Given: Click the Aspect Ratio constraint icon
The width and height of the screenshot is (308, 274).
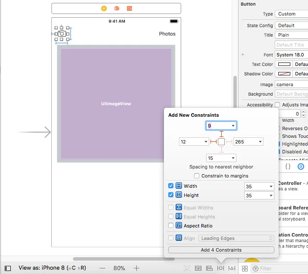Looking at the screenshot, I should click(x=179, y=225).
